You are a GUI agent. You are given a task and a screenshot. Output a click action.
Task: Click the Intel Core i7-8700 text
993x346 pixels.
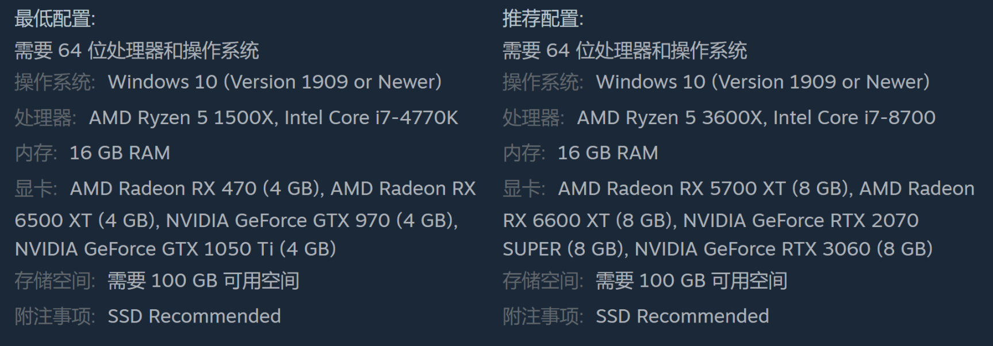[x=854, y=118]
